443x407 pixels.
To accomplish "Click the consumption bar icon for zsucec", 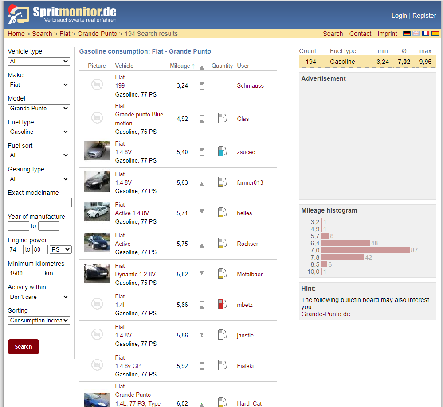I will click(202, 152).
